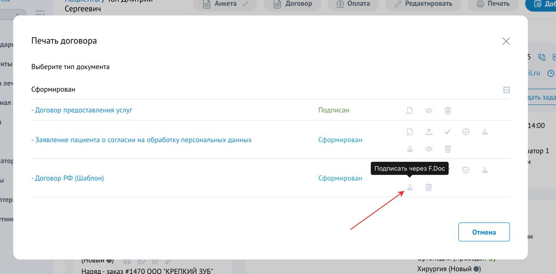Click the Сформирован section header text
Screen dimensions: 556x274
point(53,89)
